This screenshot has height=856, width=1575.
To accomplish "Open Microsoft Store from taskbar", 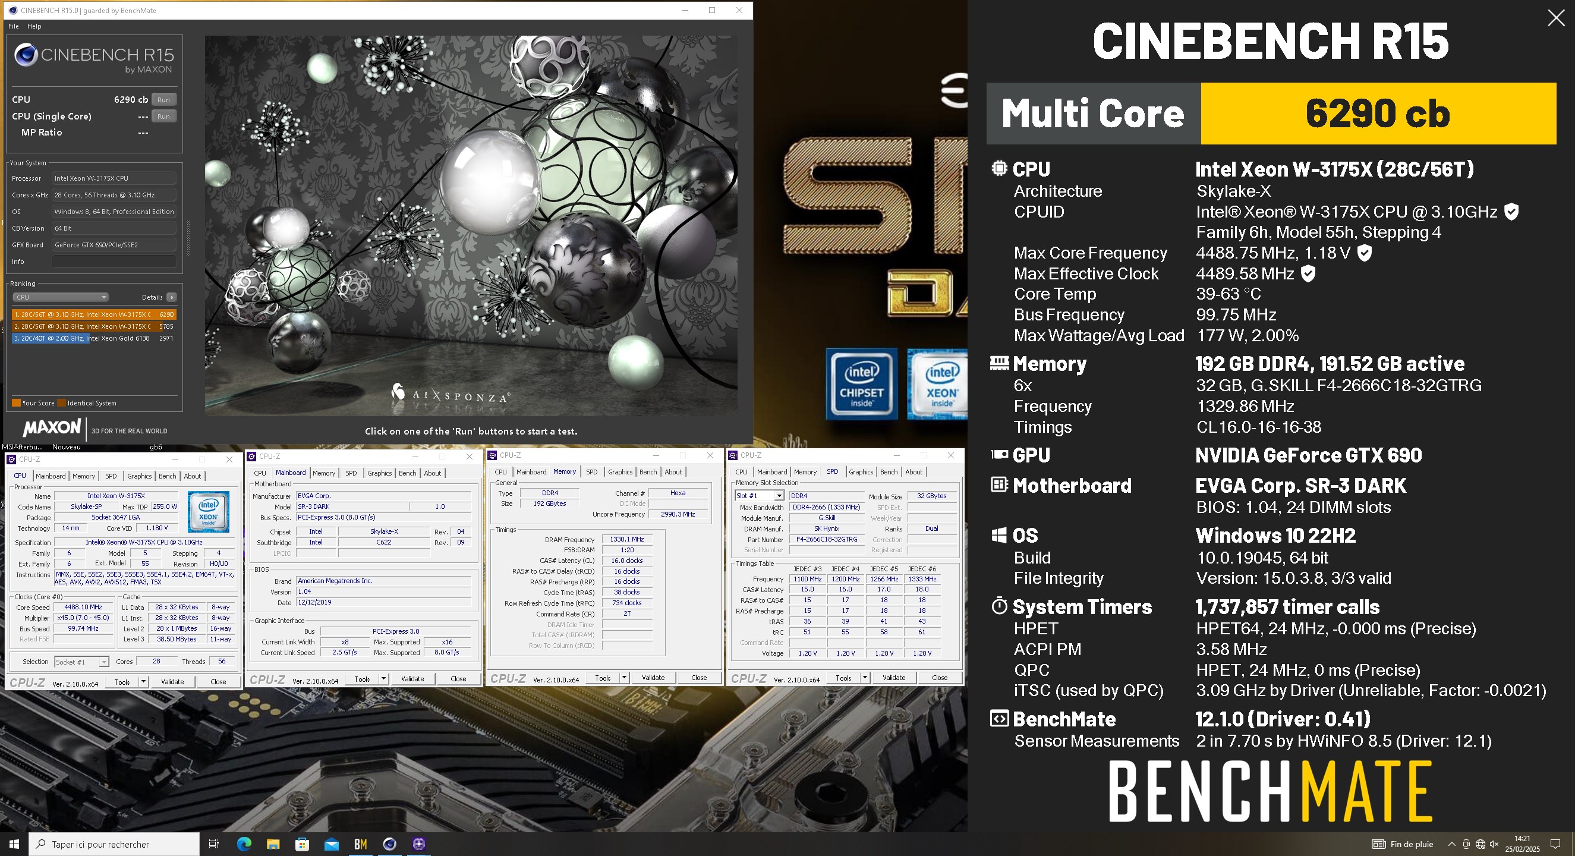I will click(x=302, y=844).
